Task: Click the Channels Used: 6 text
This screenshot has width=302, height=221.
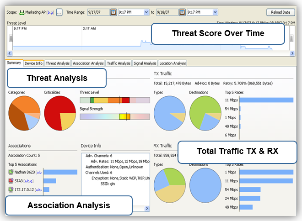Action: pos(99,173)
